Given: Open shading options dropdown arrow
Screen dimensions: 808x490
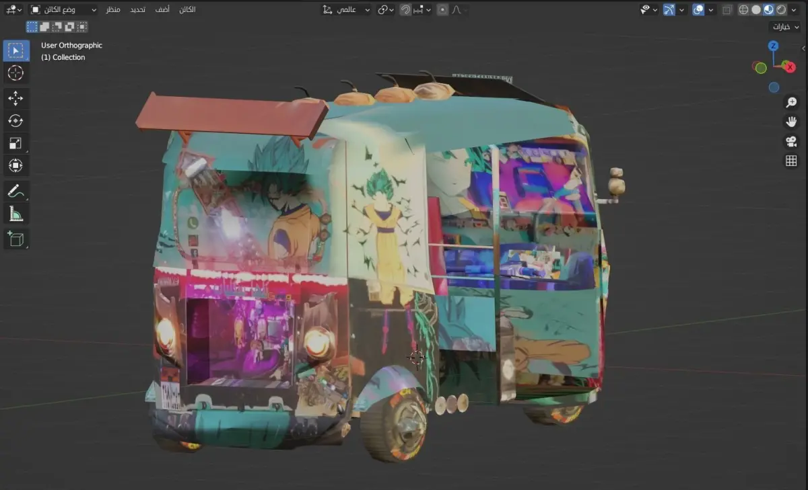Looking at the screenshot, I should pyautogui.click(x=794, y=10).
